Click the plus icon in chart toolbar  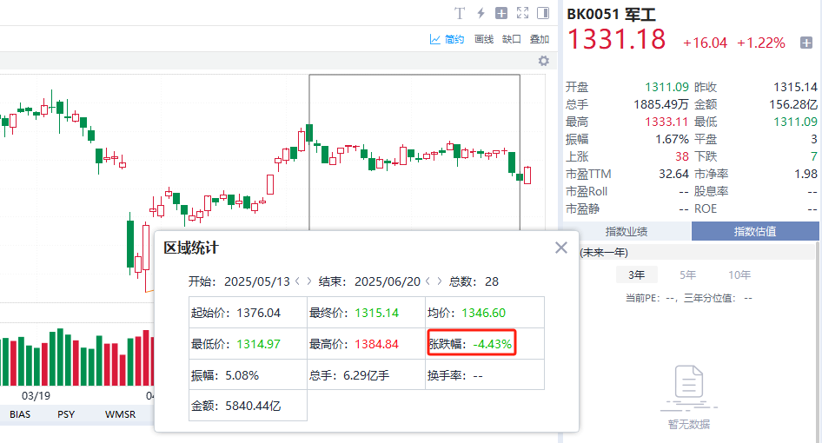tap(501, 13)
